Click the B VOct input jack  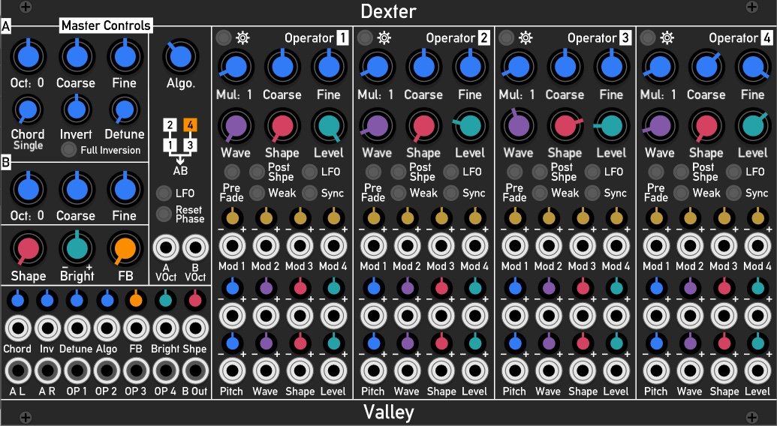(196, 248)
